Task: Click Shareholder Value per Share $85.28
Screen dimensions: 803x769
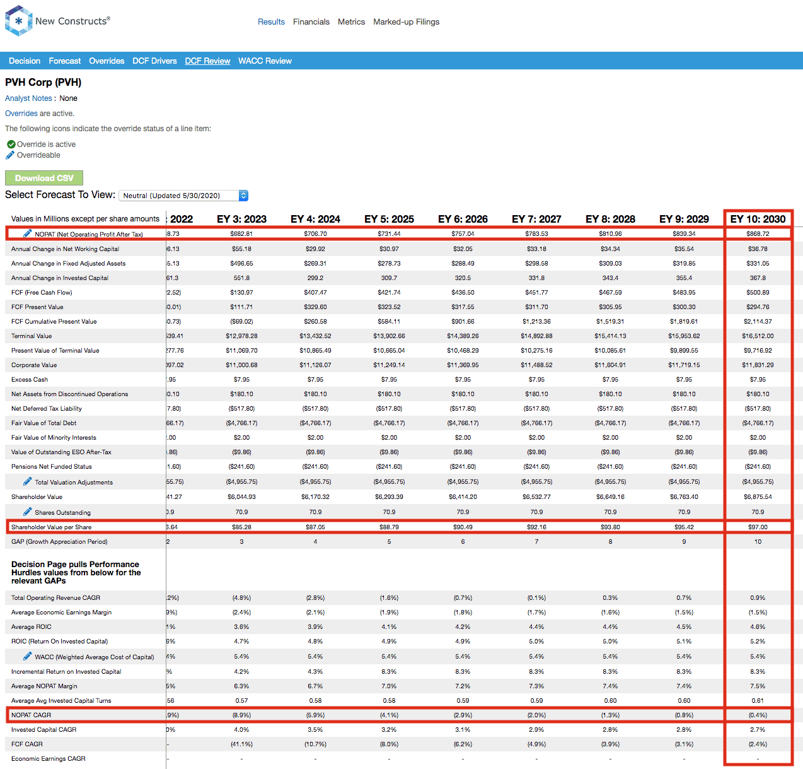Action: pos(241,527)
